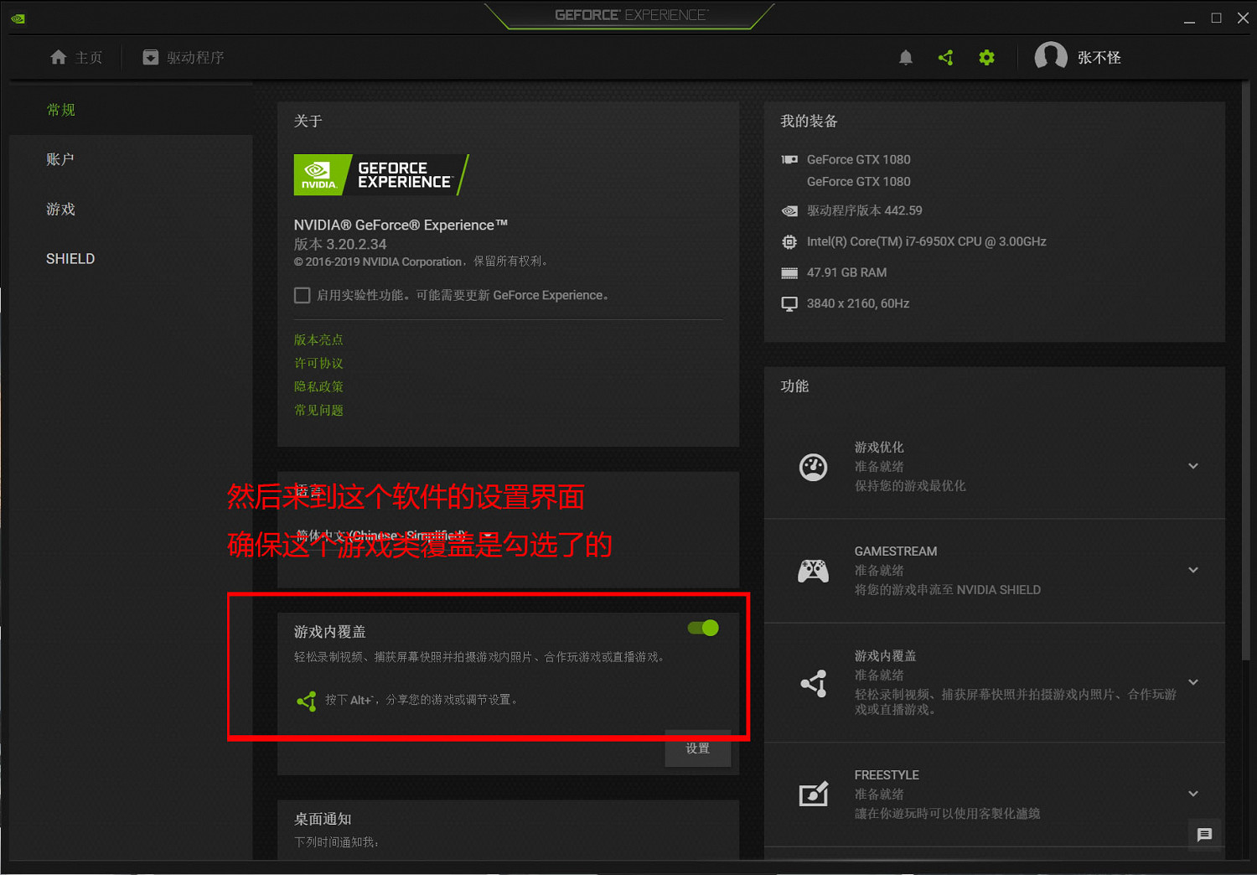
Task: Click the share icon in the top bar
Action: [x=946, y=57]
